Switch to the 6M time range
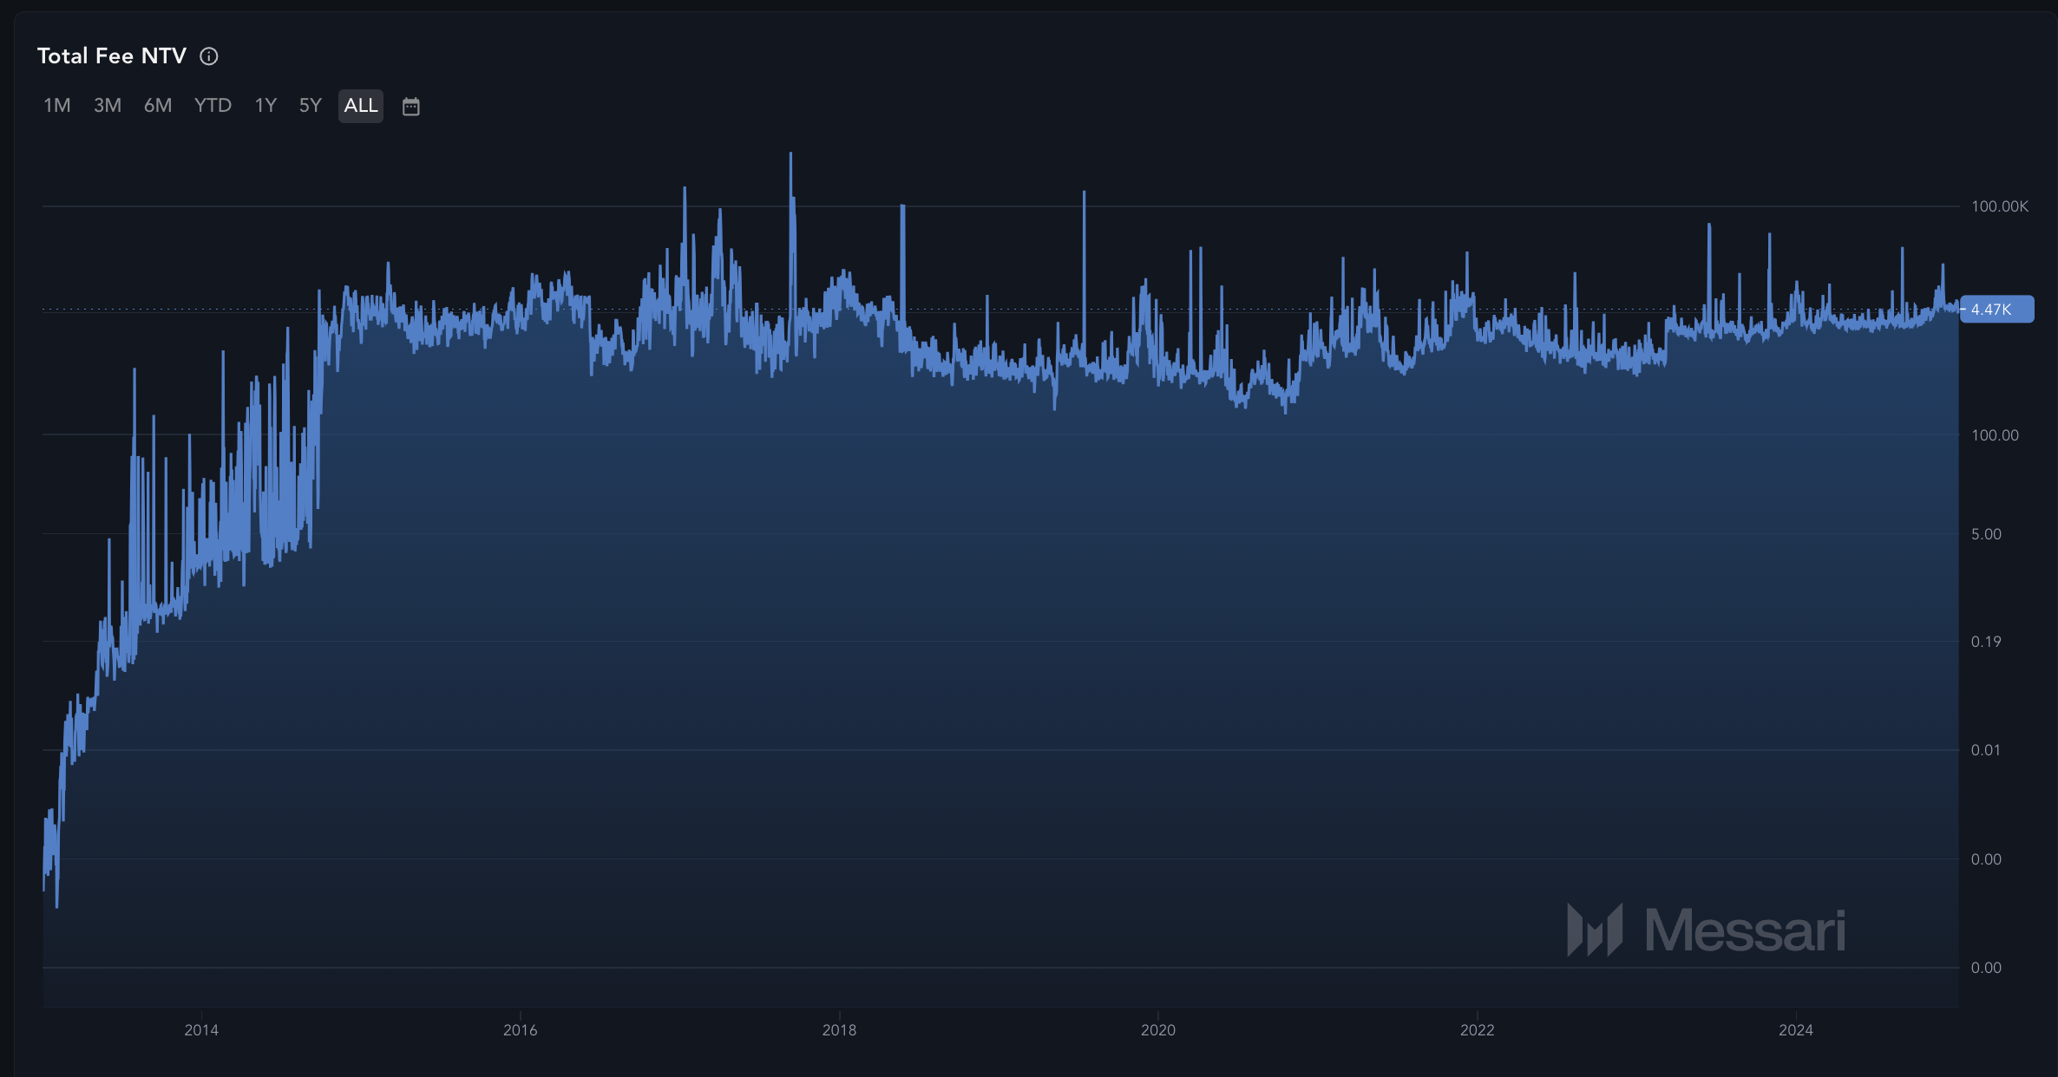2058x1077 pixels. tap(158, 106)
